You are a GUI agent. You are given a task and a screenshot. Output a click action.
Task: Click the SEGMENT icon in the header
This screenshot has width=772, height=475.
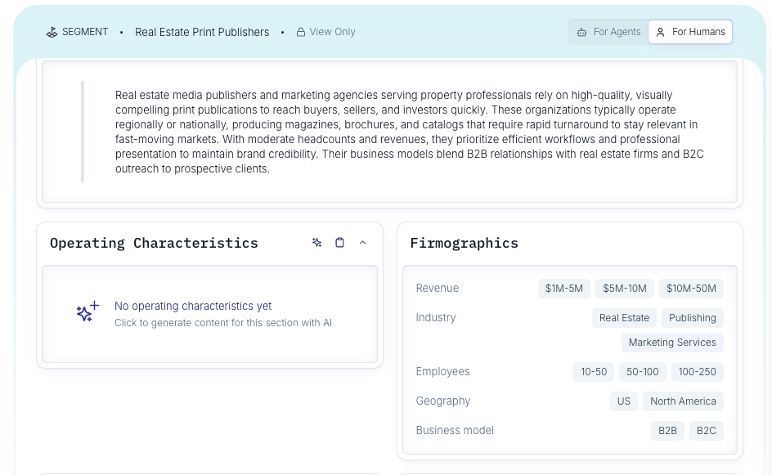click(52, 32)
